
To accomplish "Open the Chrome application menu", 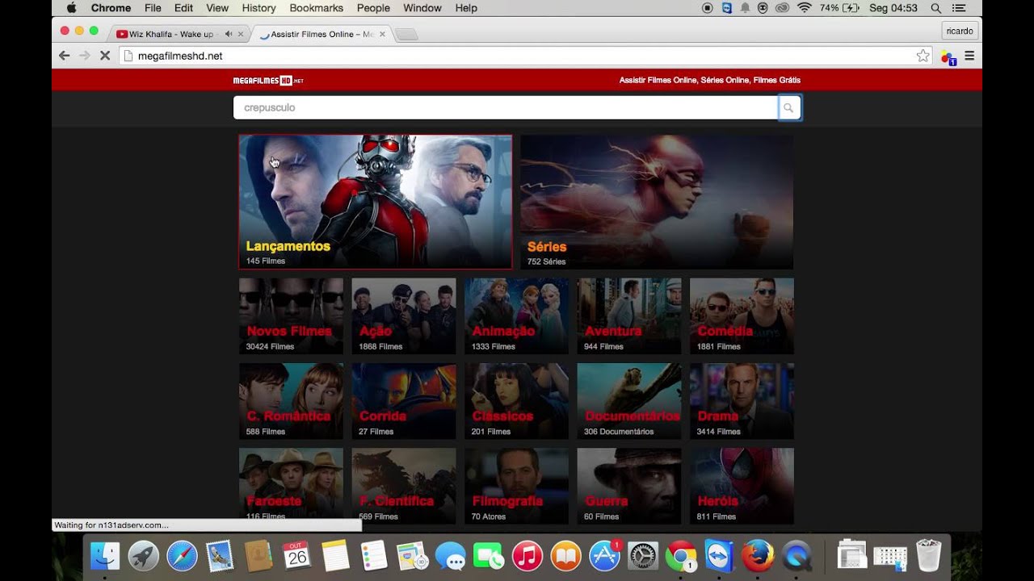I will pos(111,8).
